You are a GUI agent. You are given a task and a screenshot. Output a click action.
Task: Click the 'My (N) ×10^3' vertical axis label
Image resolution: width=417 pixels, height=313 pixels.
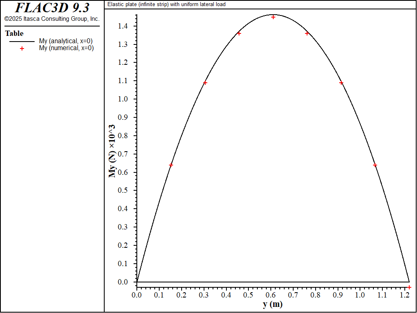coord(112,151)
